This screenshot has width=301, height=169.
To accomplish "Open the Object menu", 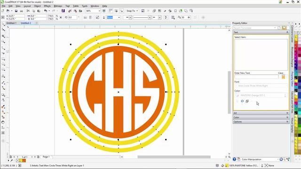I will [x=37, y=6].
